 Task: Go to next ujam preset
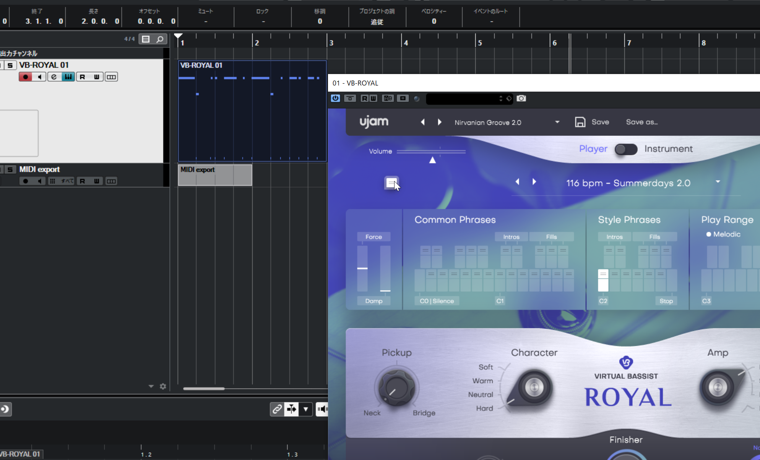pyautogui.click(x=440, y=122)
